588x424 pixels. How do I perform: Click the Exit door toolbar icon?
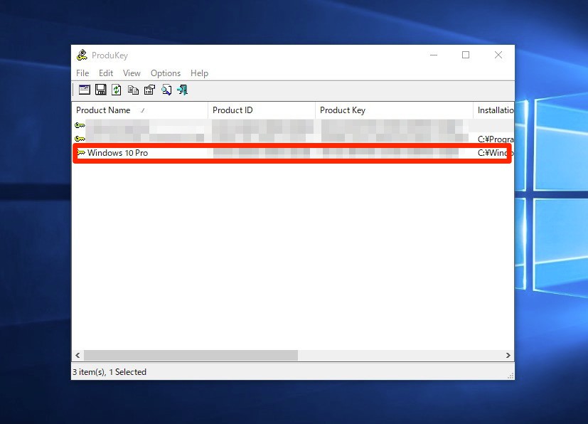pos(182,90)
